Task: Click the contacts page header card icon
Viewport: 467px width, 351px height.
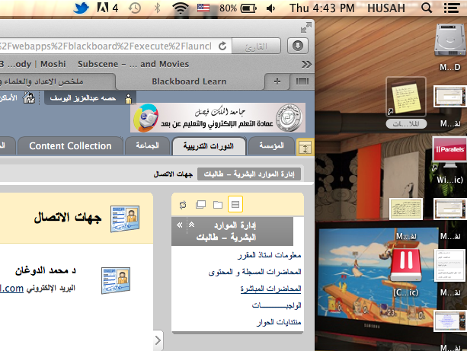Action: (x=125, y=219)
